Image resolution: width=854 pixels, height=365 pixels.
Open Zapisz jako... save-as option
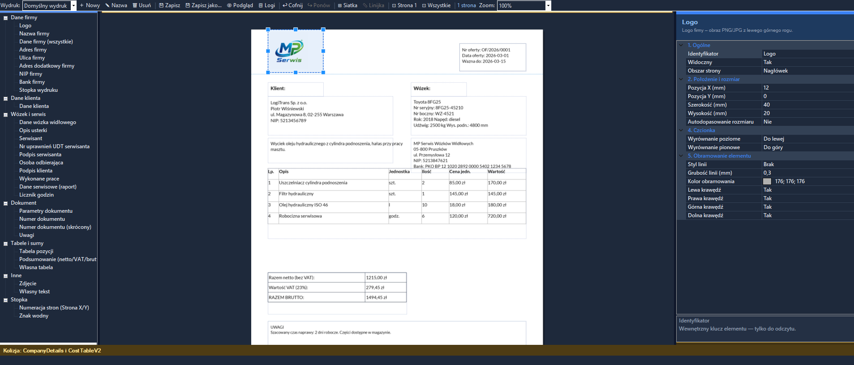[x=203, y=5]
